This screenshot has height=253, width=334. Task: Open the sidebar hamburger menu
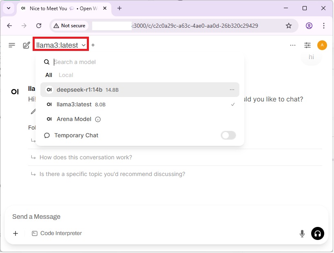12,45
